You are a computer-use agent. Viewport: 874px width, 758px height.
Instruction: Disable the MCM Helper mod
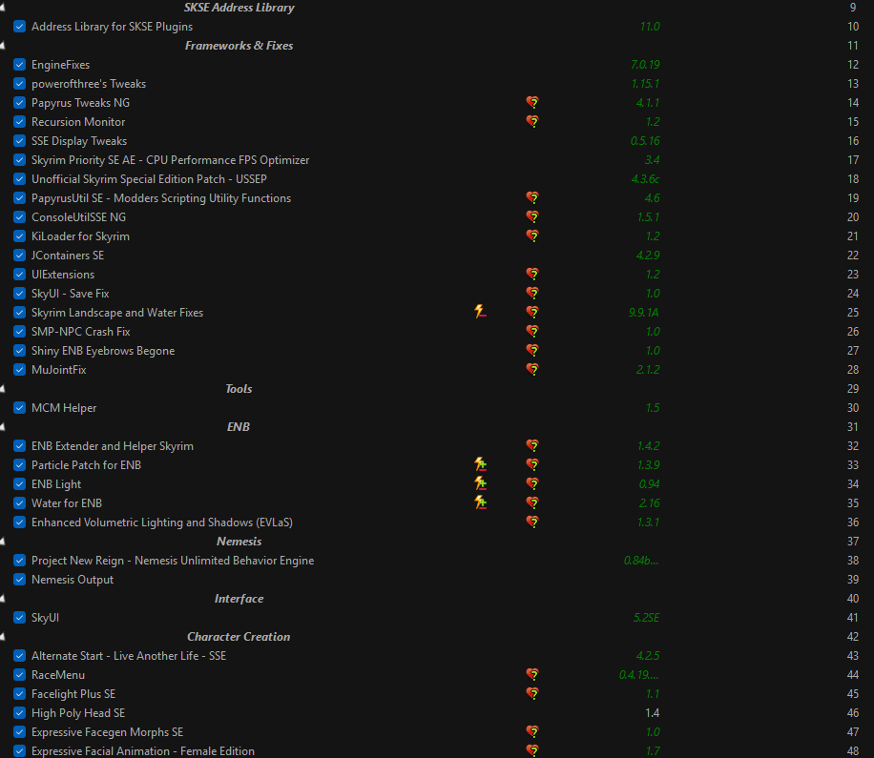click(x=19, y=408)
